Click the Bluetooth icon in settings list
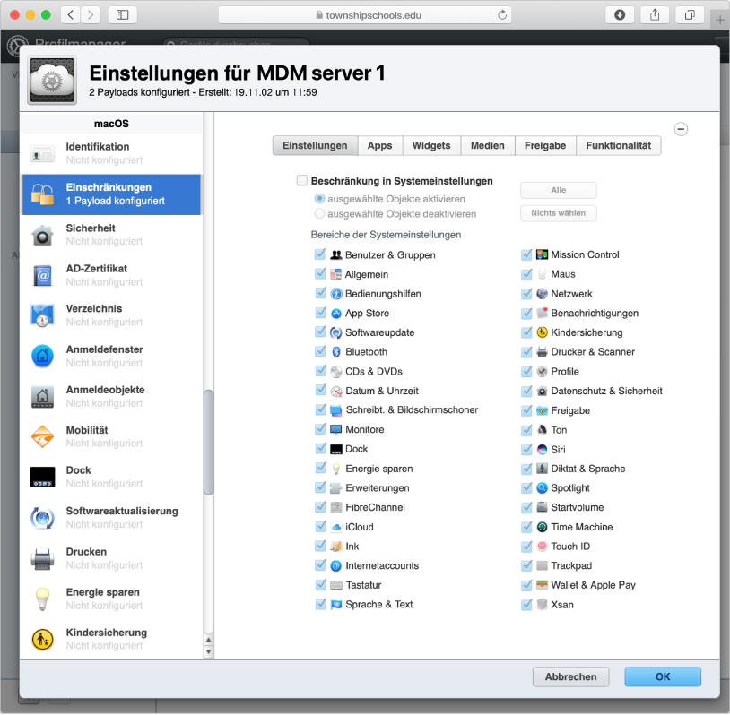This screenshot has width=730, height=715. pos(336,352)
